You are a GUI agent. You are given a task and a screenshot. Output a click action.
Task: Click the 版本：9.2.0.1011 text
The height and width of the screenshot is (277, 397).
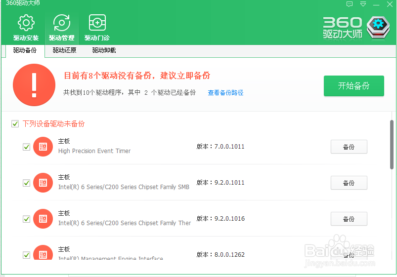click(x=221, y=182)
